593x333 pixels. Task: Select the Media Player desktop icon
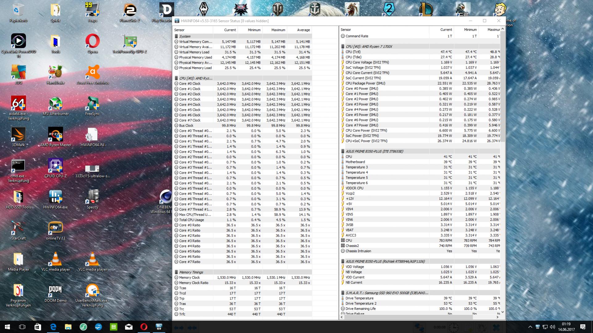pos(18,262)
